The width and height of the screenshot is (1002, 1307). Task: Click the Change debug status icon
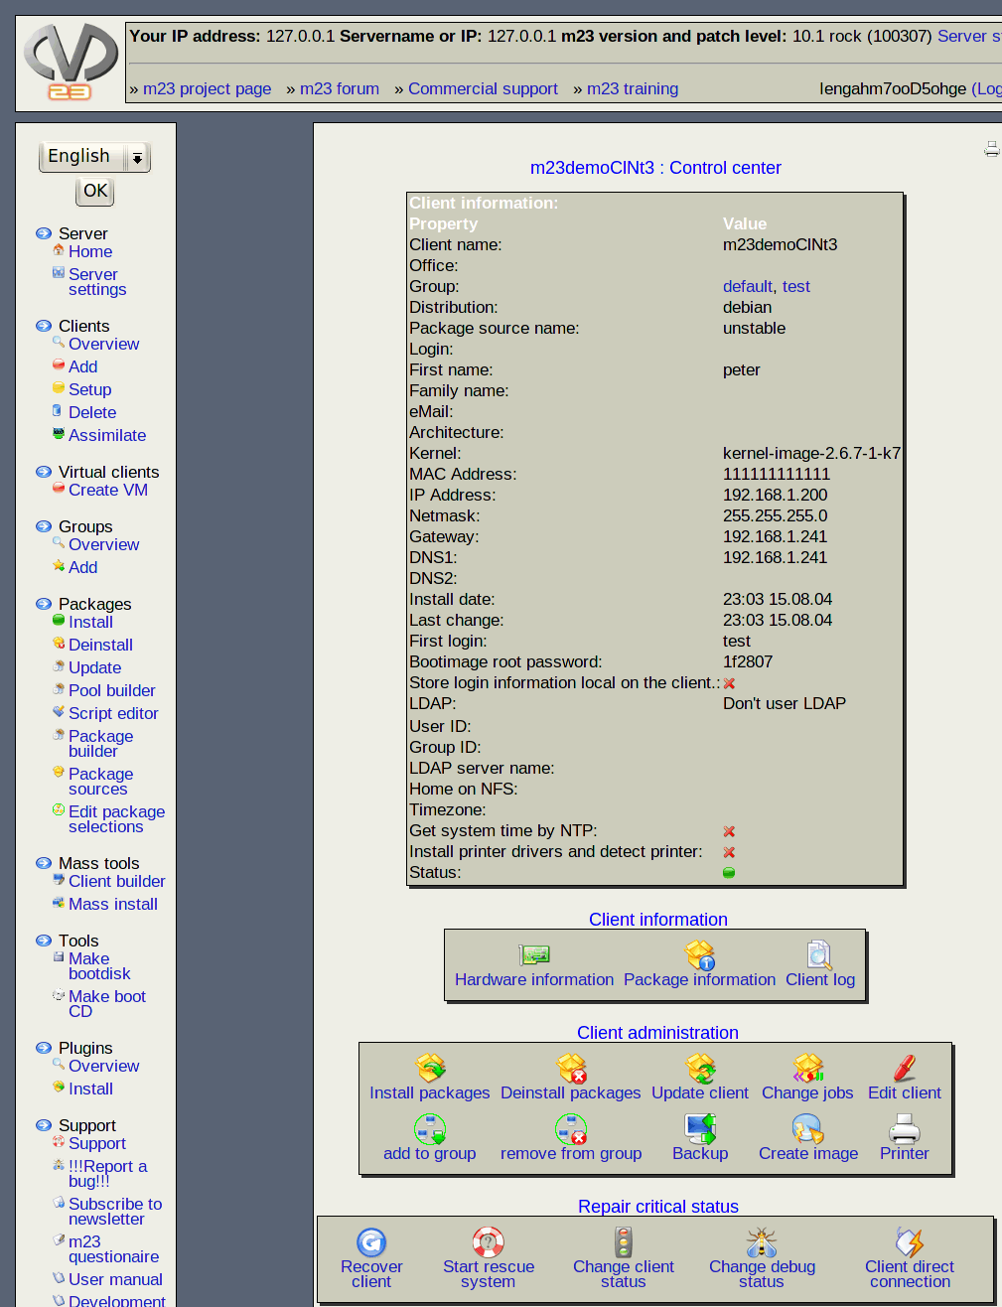[x=762, y=1242]
